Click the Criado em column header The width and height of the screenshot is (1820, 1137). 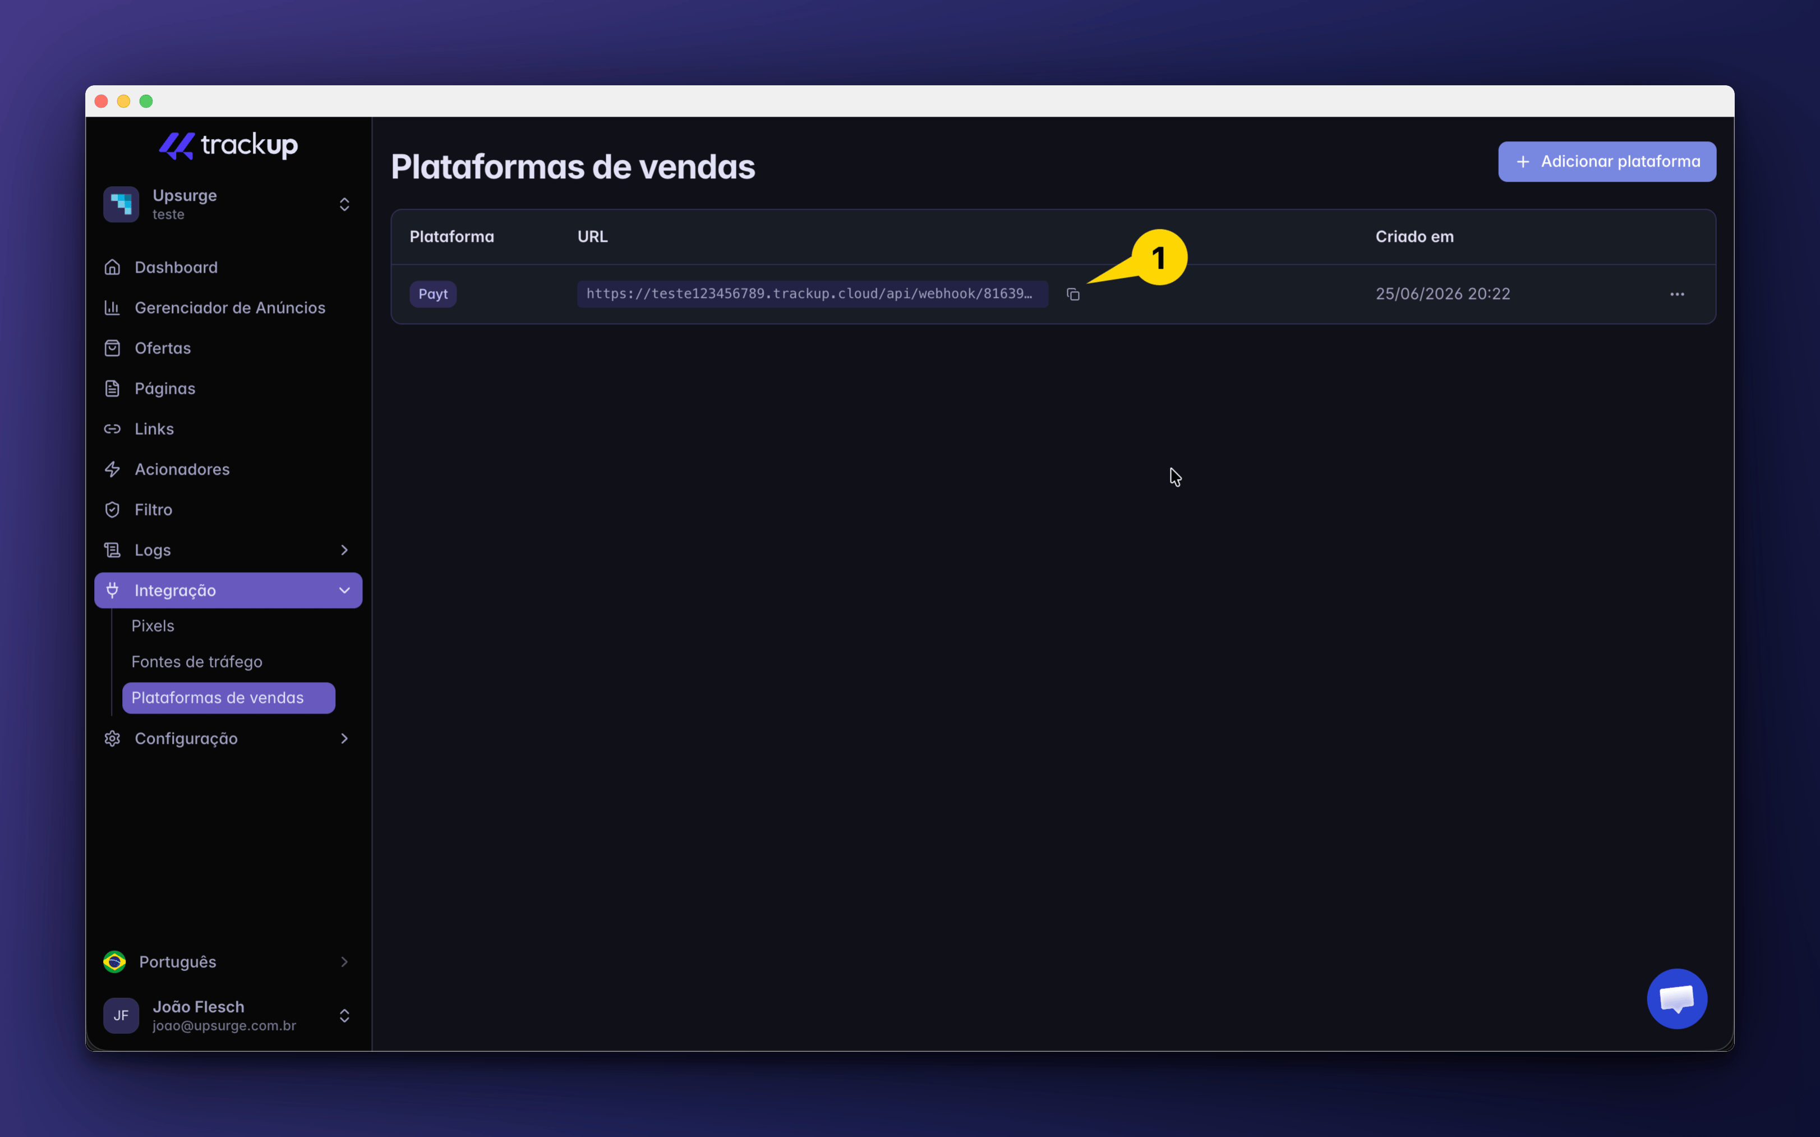pyautogui.click(x=1414, y=236)
